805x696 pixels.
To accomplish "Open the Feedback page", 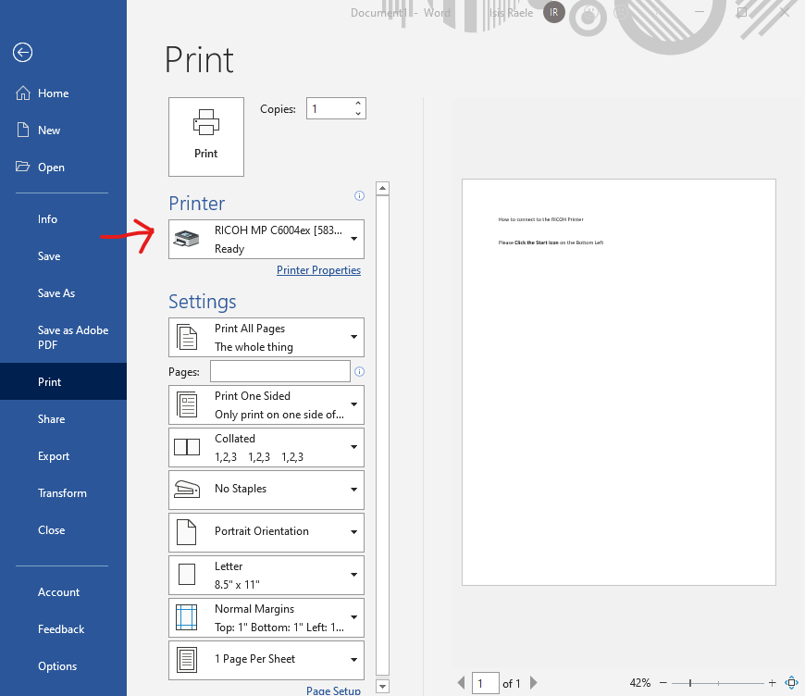I will pyautogui.click(x=63, y=629).
